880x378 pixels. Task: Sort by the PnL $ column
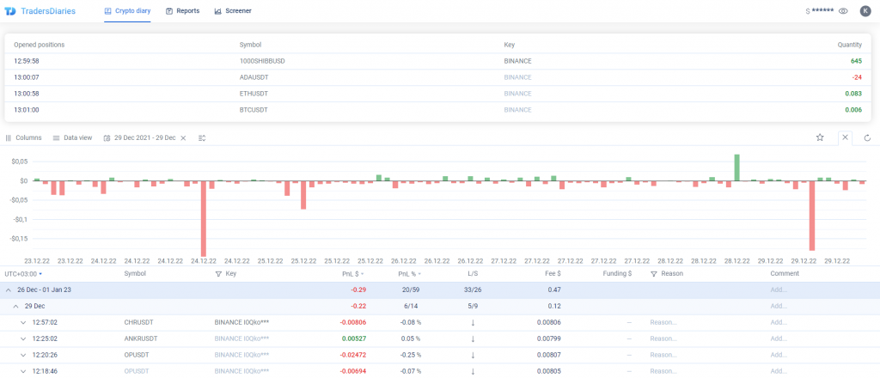point(352,274)
